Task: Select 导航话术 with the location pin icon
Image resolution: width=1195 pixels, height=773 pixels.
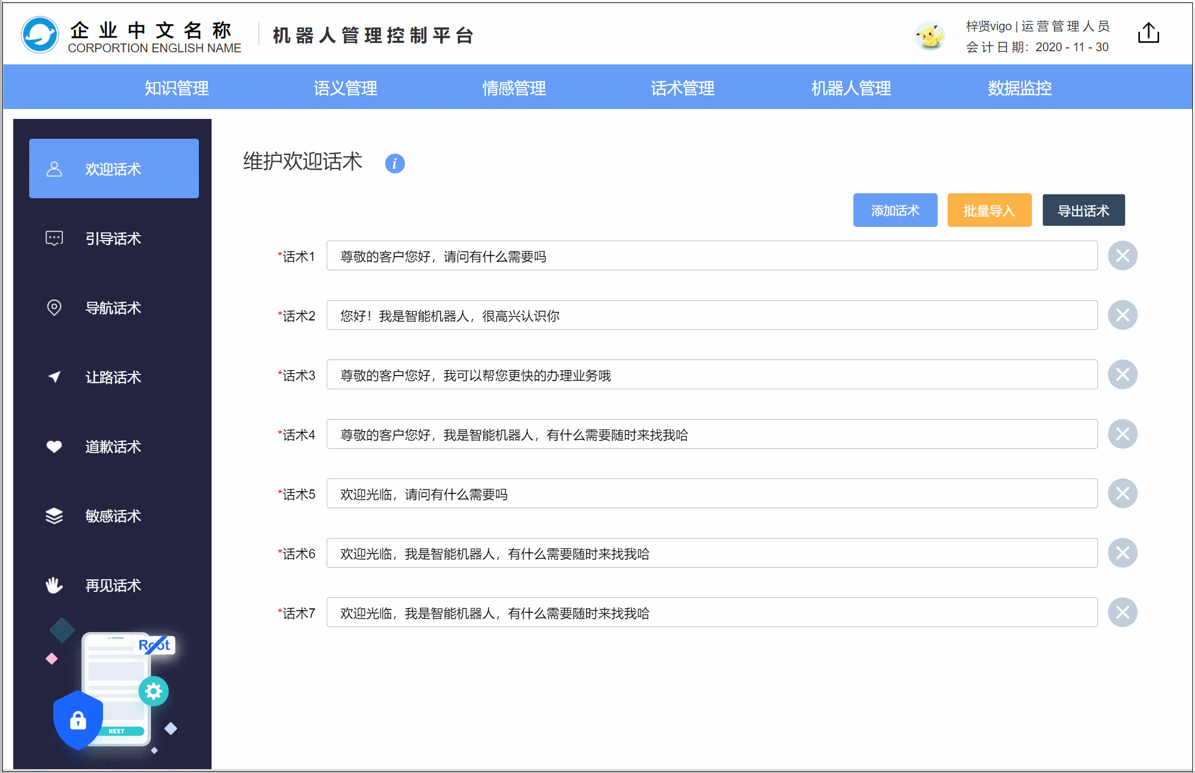Action: [113, 308]
